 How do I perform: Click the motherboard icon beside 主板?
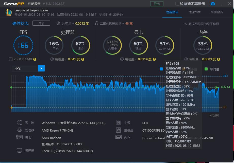click(x=119, y=122)
